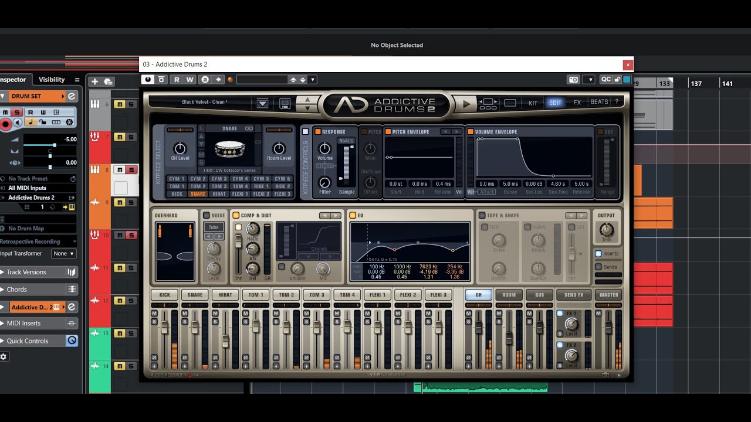Click the plugin snapshot camera icon

point(574,80)
